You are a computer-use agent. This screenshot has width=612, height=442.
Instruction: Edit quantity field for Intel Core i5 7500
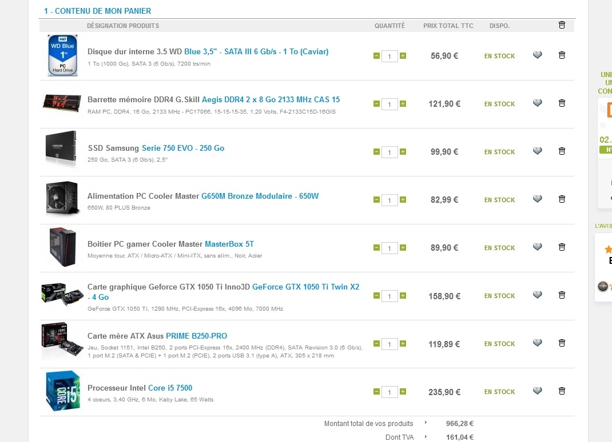(x=390, y=392)
